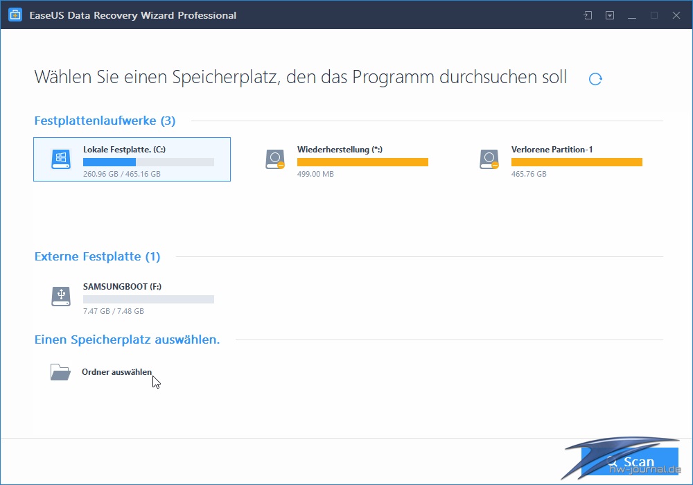This screenshot has width=693, height=485.
Task: Click the EaseUS app logo icon
Action: point(15,15)
